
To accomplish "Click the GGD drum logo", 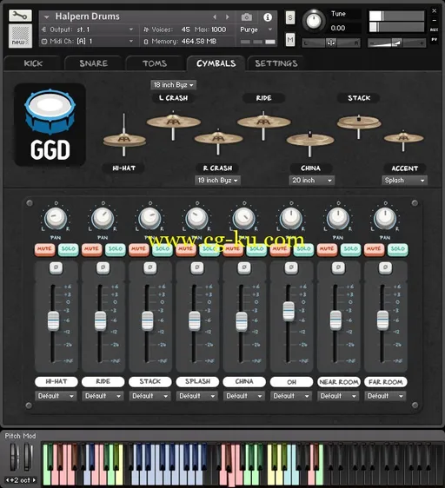I will 50,124.
